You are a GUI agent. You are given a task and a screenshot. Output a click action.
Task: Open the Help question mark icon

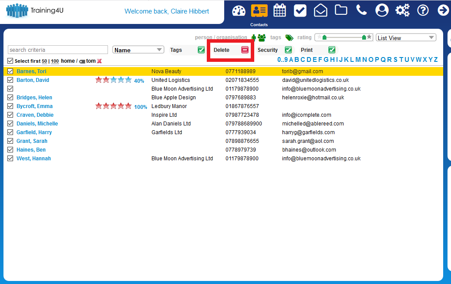(423, 10)
